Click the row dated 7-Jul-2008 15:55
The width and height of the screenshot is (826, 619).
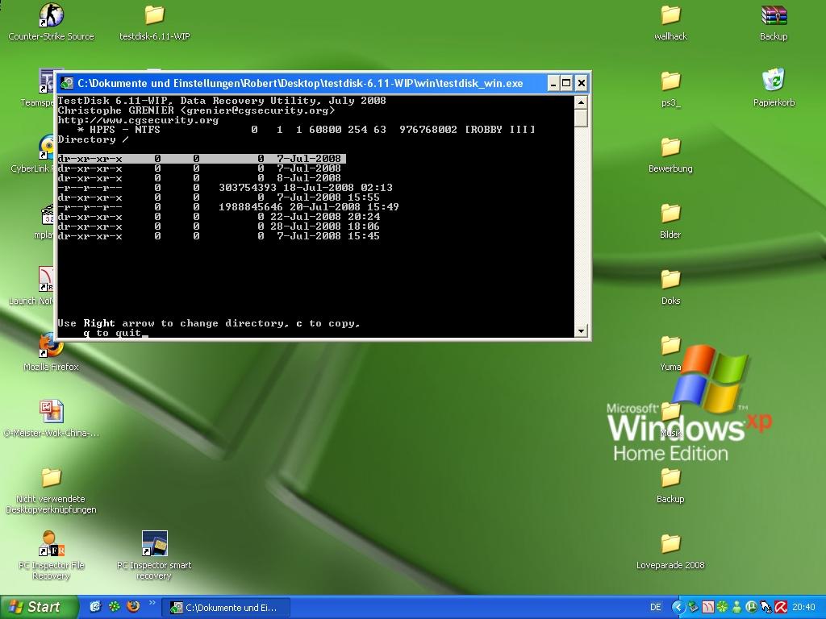coord(219,197)
